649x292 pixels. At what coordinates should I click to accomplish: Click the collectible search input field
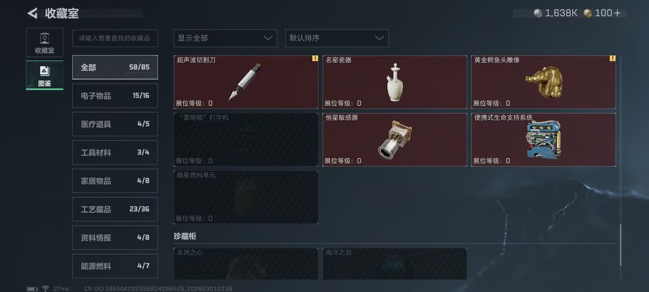pyautogui.click(x=115, y=38)
